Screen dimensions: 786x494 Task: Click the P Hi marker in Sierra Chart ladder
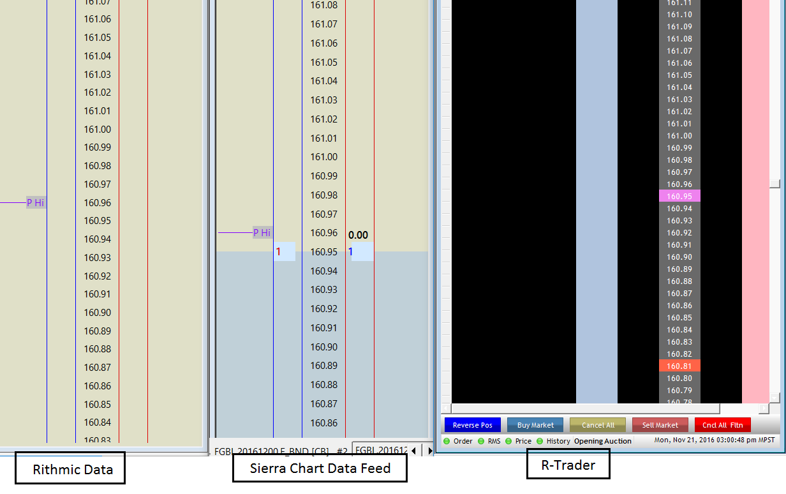coord(262,233)
